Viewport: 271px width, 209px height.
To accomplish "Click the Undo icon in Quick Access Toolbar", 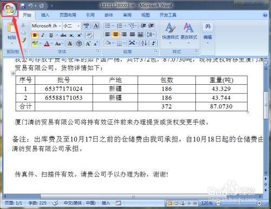I will click(x=31, y=6).
